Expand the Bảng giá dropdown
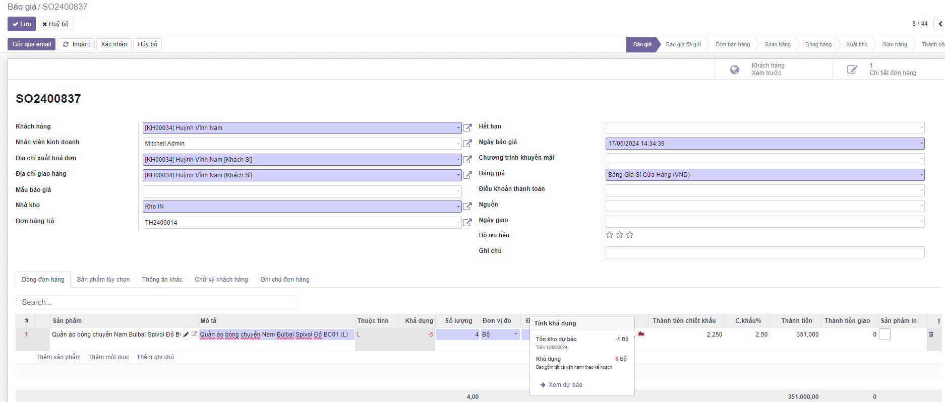 921,175
